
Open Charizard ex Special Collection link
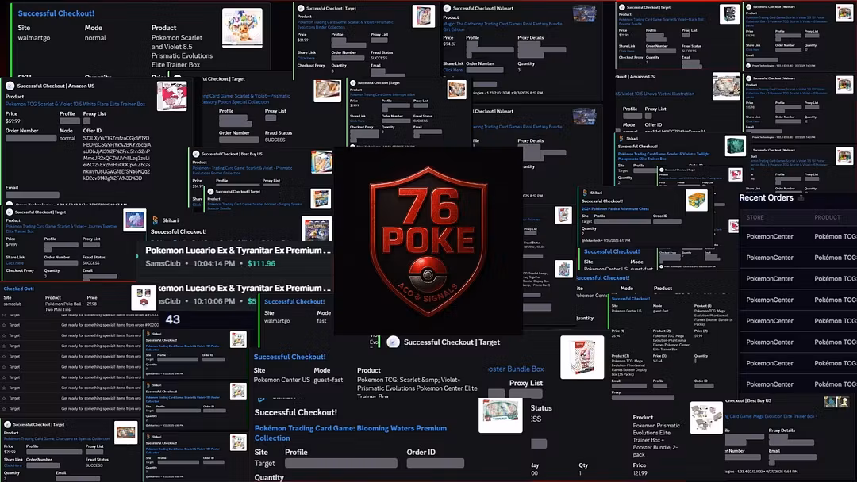point(57,438)
